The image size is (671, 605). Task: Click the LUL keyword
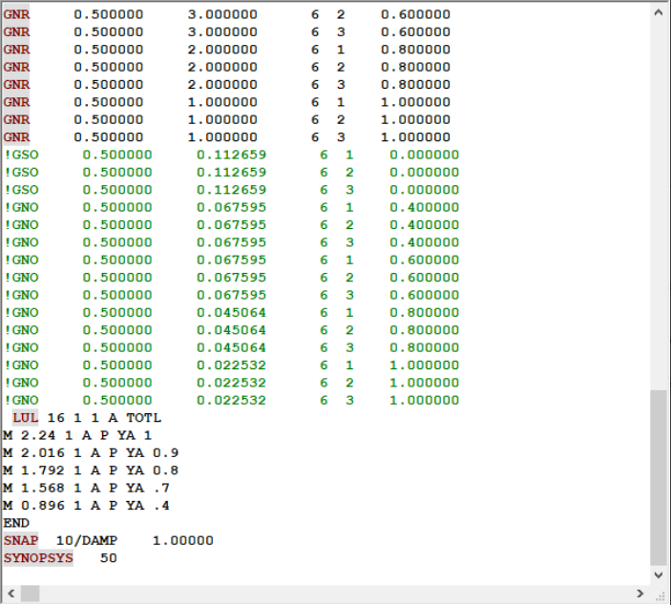tap(25, 418)
